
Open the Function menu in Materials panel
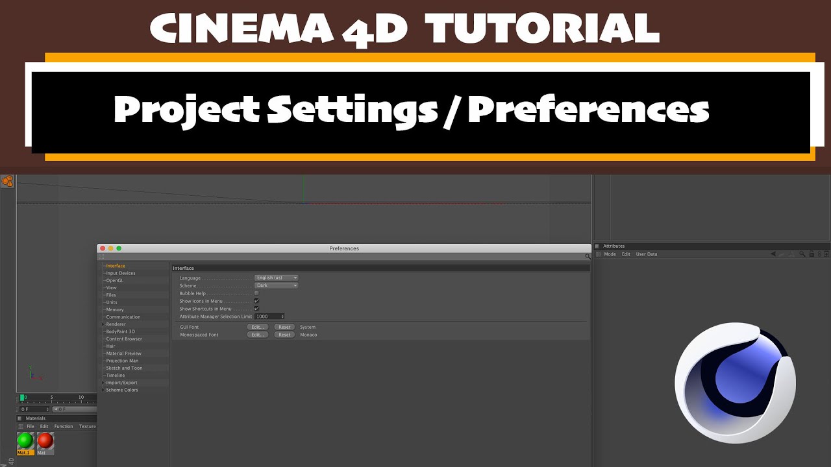pos(64,426)
